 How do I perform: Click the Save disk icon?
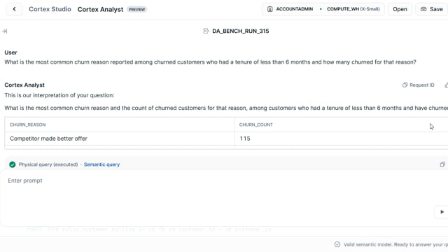point(423,9)
